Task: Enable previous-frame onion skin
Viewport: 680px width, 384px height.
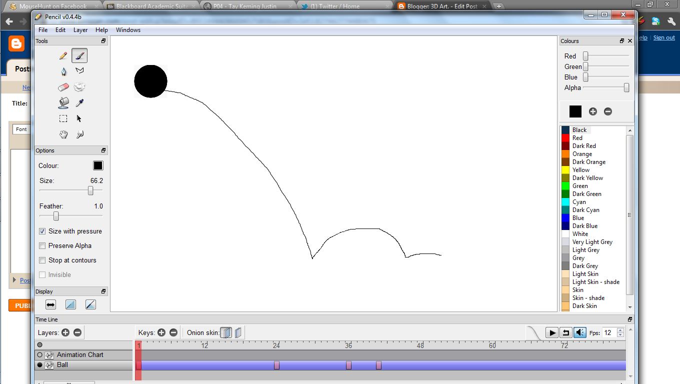Action: 226,332
